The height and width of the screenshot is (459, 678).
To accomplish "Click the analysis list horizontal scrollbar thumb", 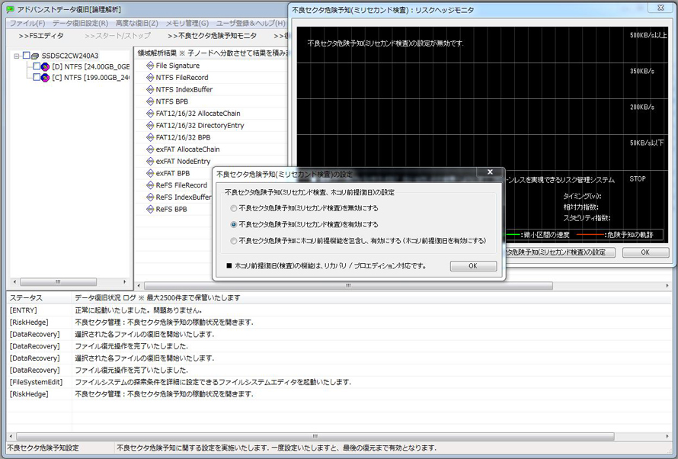I will 348,286.
